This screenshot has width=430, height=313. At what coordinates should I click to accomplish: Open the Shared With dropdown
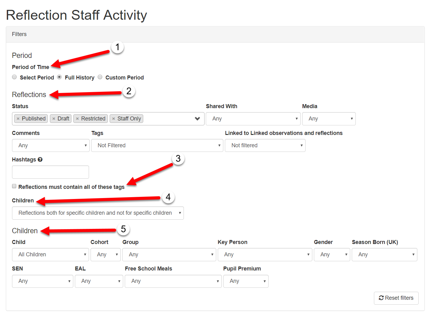(x=253, y=119)
